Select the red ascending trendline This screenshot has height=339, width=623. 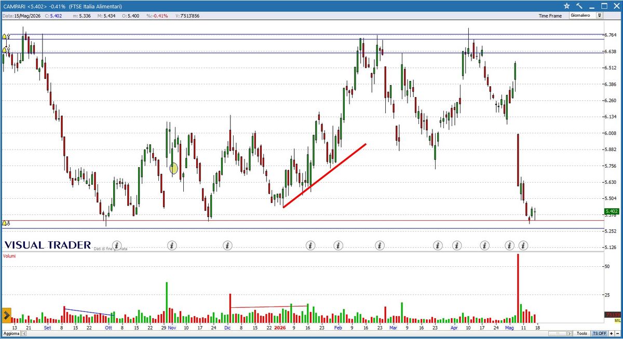pyautogui.click(x=324, y=175)
